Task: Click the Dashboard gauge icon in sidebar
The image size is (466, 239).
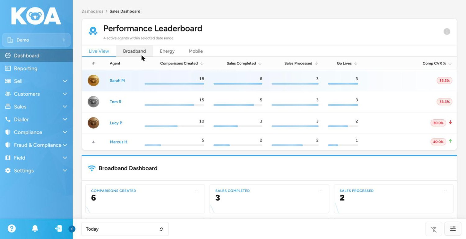Action: click(x=8, y=55)
